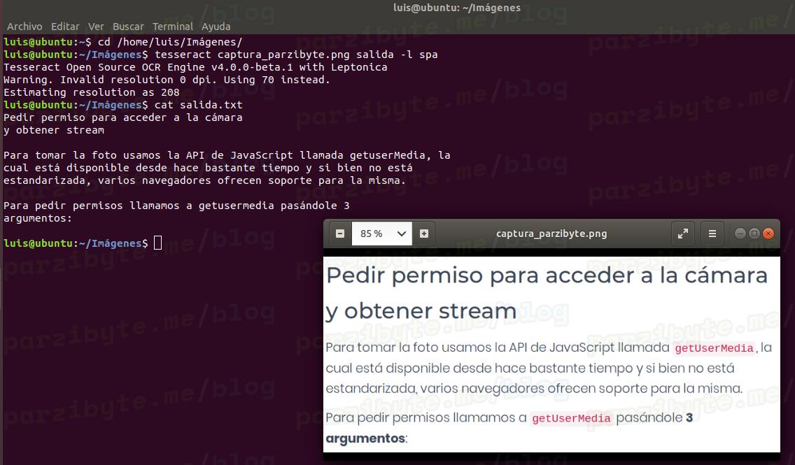795x465 pixels.
Task: Open the Ayuda help menu
Action: (216, 27)
